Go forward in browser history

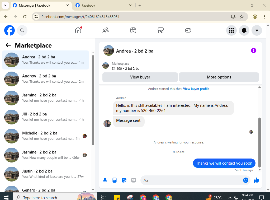(x=15, y=17)
